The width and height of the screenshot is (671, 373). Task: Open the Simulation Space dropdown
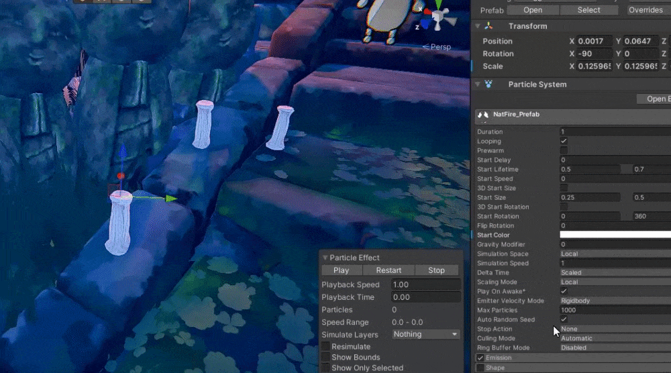pos(615,254)
